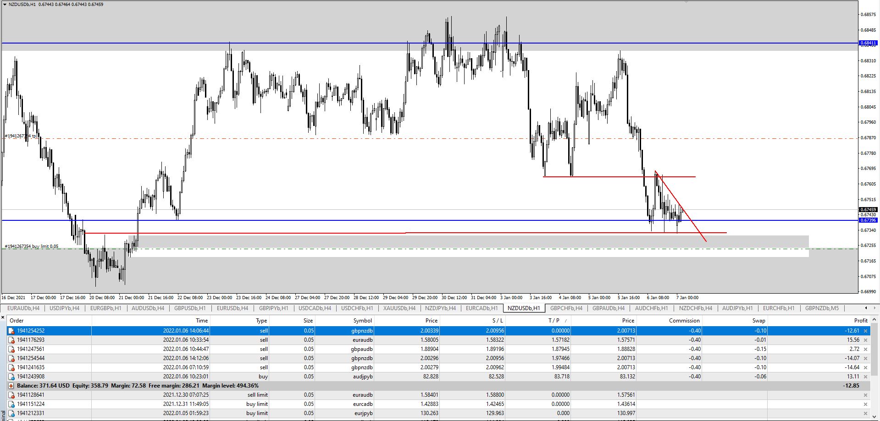The image size is (880, 421).
Task: Open the EURGBPb,H1 chart tab
Action: coord(106,308)
